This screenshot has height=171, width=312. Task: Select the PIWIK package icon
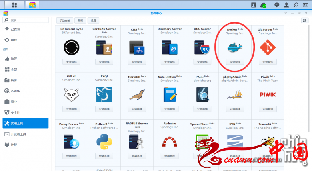268,94
